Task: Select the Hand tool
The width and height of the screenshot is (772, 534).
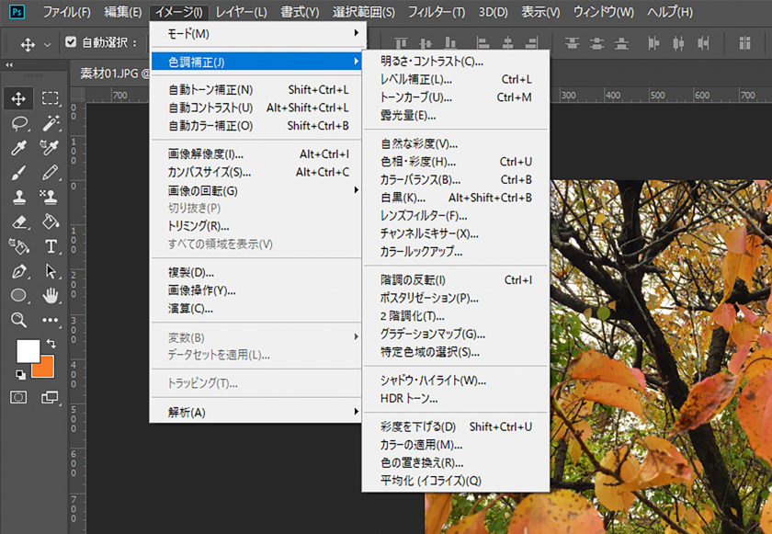Action: pyautogui.click(x=51, y=295)
